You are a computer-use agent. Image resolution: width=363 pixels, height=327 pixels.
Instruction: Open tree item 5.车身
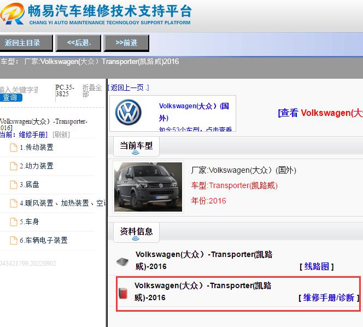pos(30,221)
